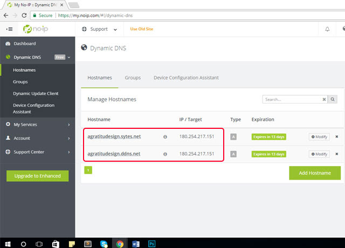Reload the page
Viewport: 345px width, 248px height.
click(x=24, y=16)
